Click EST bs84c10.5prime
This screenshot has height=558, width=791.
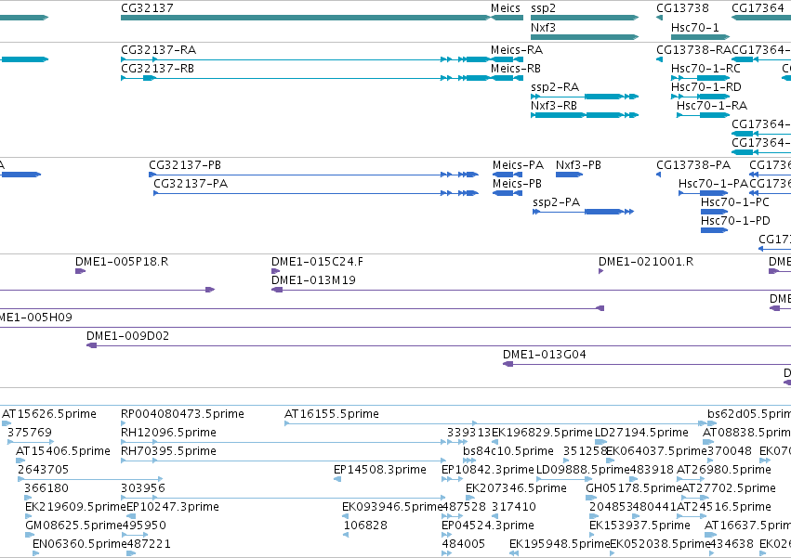click(x=469, y=461)
